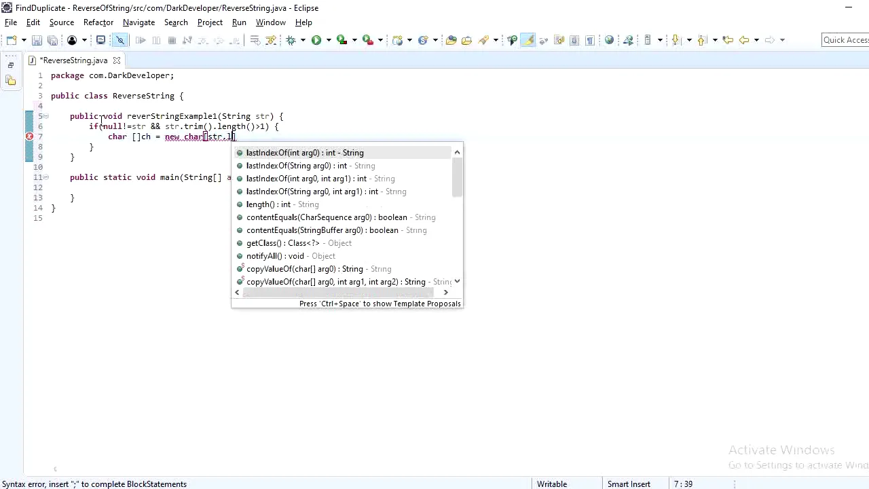Open the Back history dropdown arrow
This screenshot has height=489, width=869.
[756, 40]
